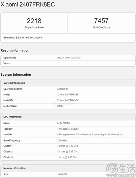
Task: Click the Identifier label
Action: (8, 134)
